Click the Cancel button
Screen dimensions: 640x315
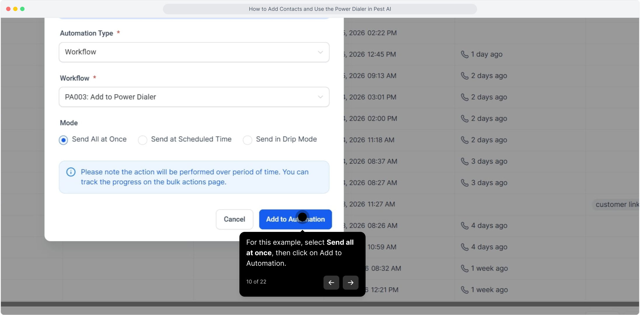[234, 219]
